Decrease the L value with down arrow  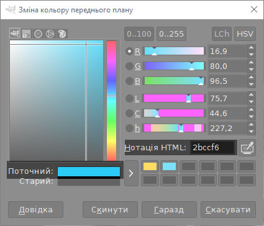click(x=252, y=102)
